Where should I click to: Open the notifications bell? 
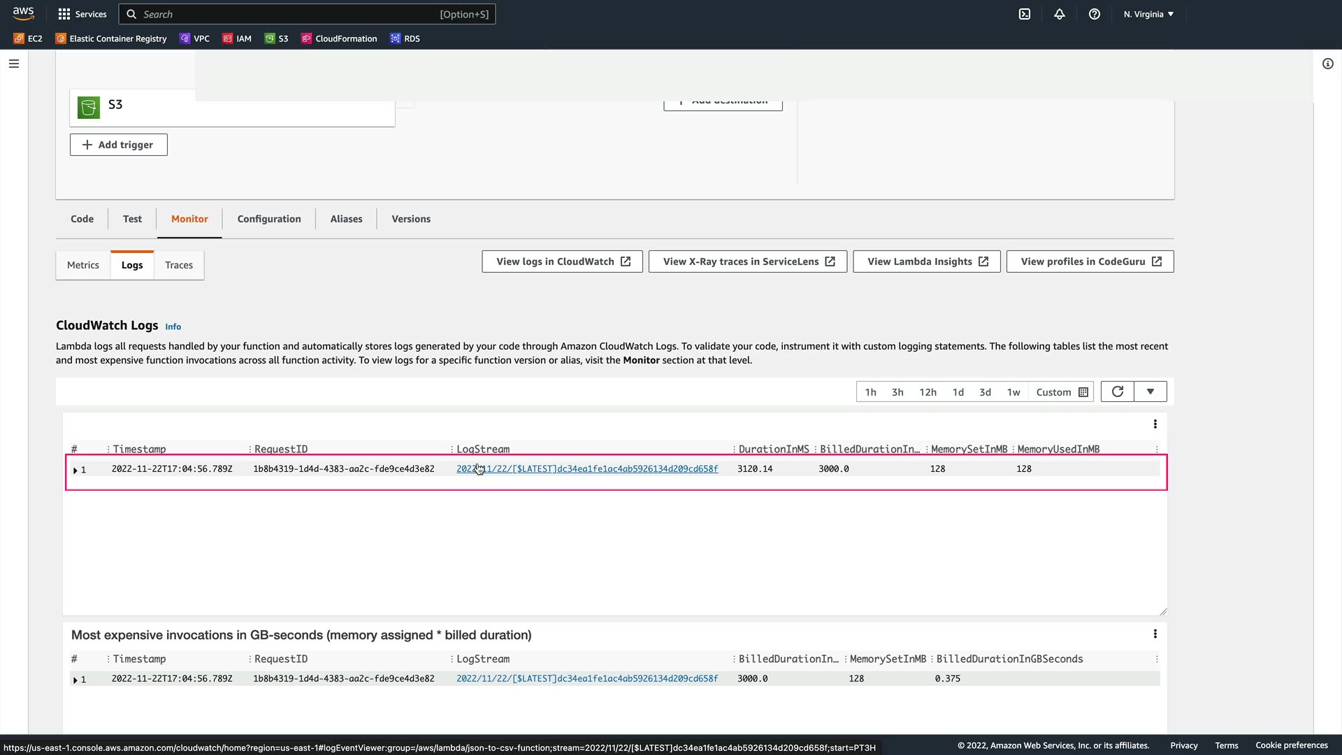[1060, 14]
